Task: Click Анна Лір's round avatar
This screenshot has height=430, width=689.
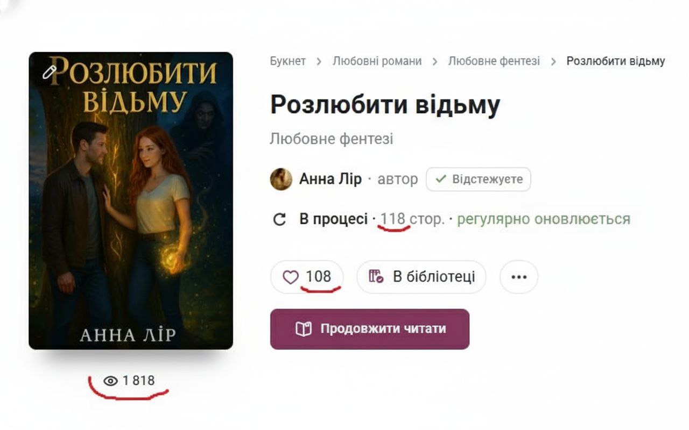Action: (x=281, y=179)
